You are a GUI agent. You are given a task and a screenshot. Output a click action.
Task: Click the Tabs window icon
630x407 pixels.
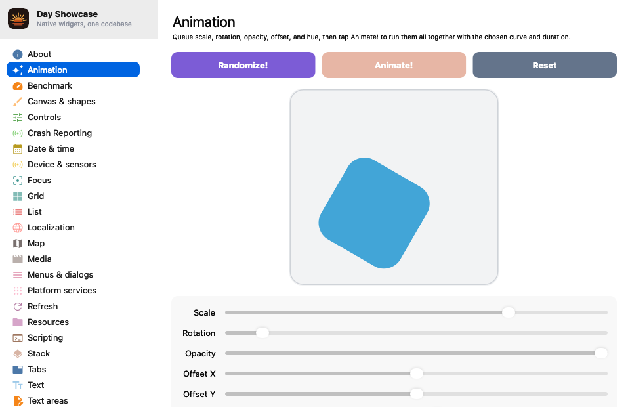click(x=18, y=369)
